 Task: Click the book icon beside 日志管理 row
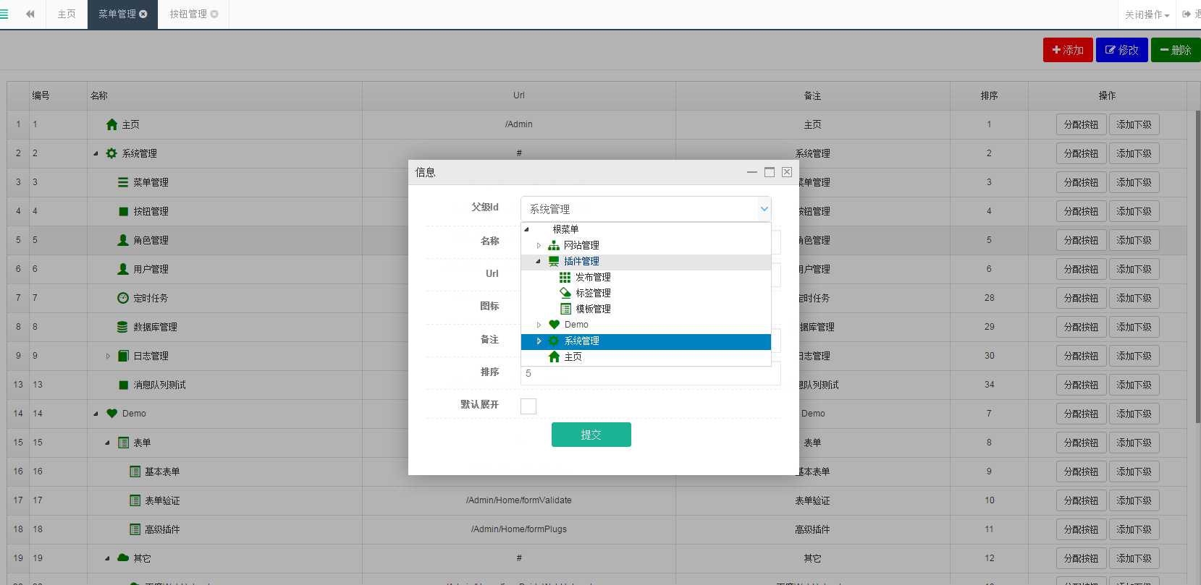click(x=123, y=356)
